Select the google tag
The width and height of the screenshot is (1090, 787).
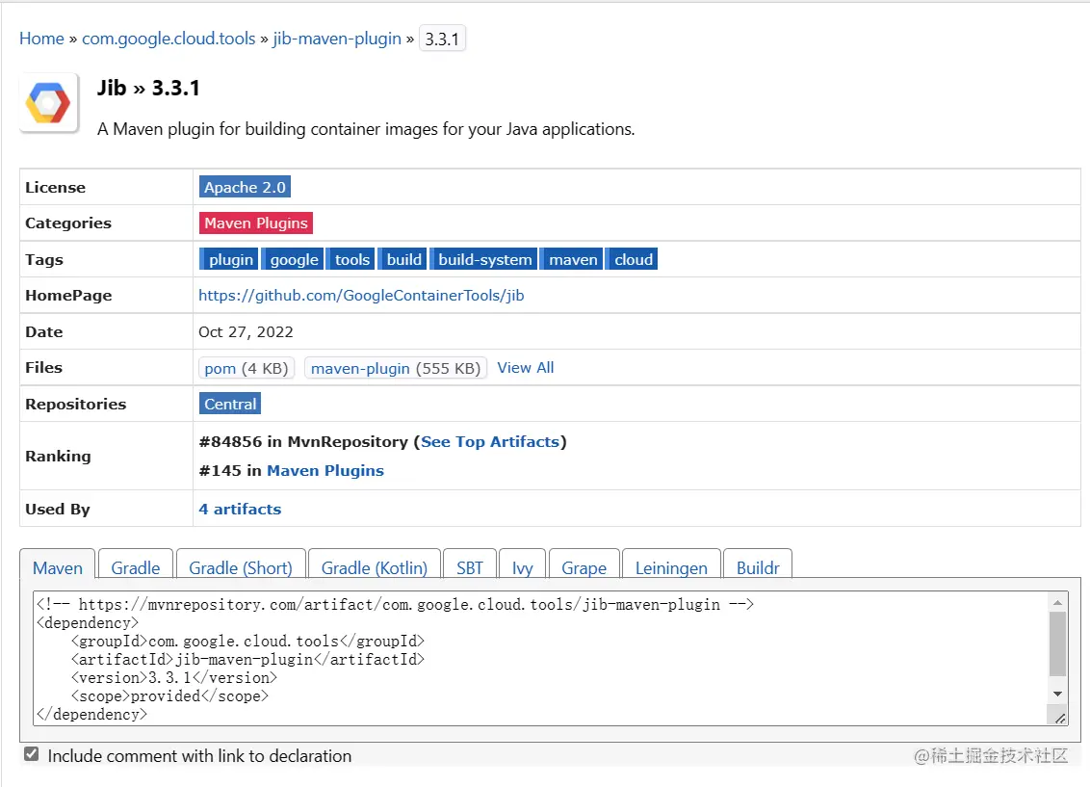tap(293, 259)
